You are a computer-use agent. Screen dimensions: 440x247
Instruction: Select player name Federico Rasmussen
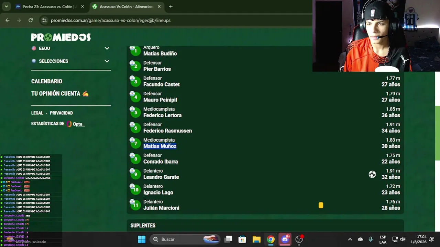[x=167, y=131]
